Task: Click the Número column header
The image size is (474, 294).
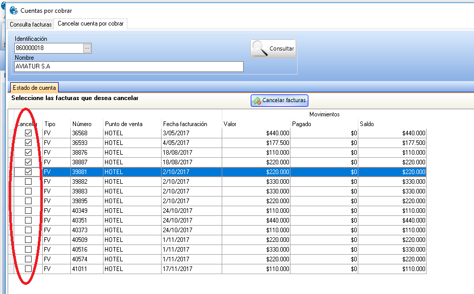Action: coord(82,124)
